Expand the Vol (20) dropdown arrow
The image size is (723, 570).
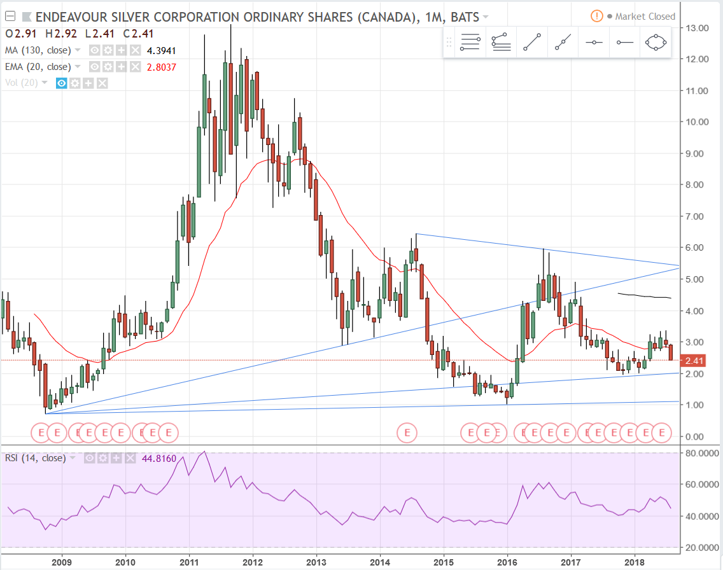45,83
